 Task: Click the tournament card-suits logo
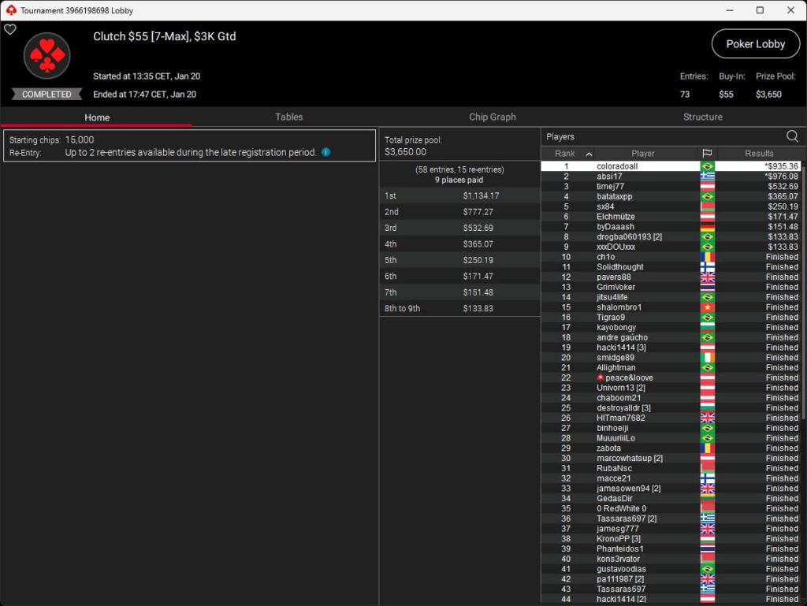pos(46,56)
